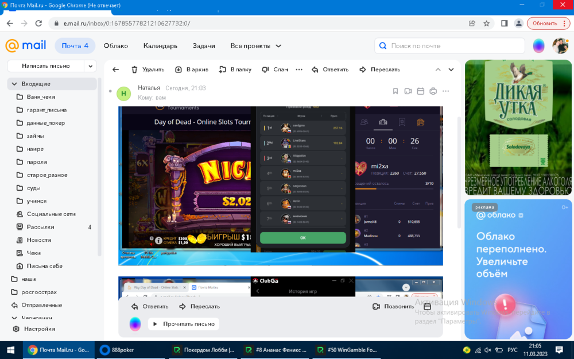Image resolution: width=574 pixels, height=359 pixels.
Task: Click the bookmark flag icon on email
Action: pyautogui.click(x=395, y=91)
